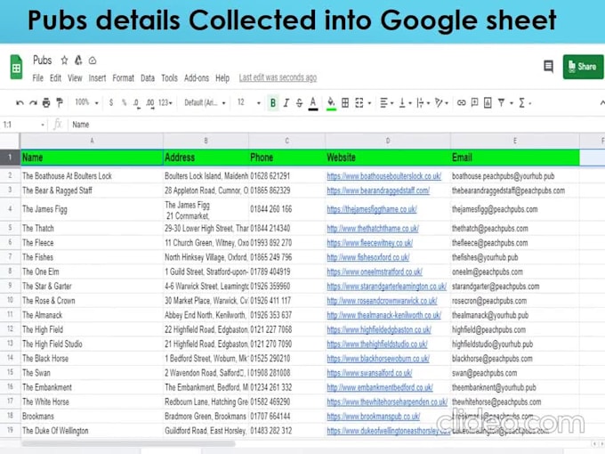Select the cell swan@peachpubs.com
Image resolution: width=605 pixels, height=454 pixels.
(515, 373)
